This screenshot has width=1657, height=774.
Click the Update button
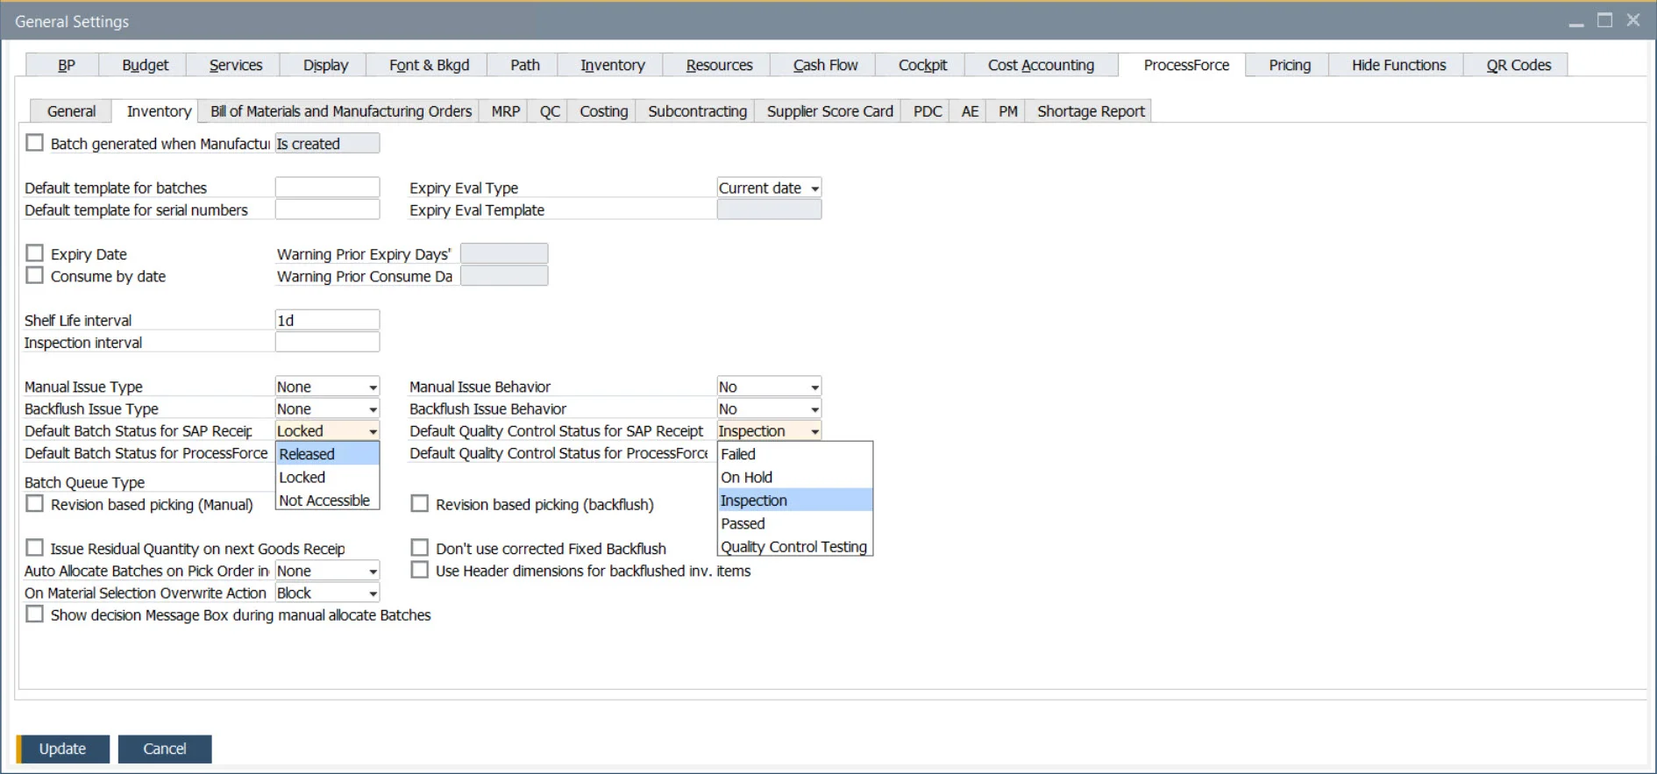(x=62, y=749)
